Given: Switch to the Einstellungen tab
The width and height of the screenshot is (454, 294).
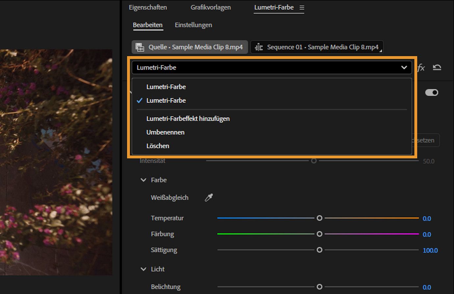Looking at the screenshot, I should point(193,25).
